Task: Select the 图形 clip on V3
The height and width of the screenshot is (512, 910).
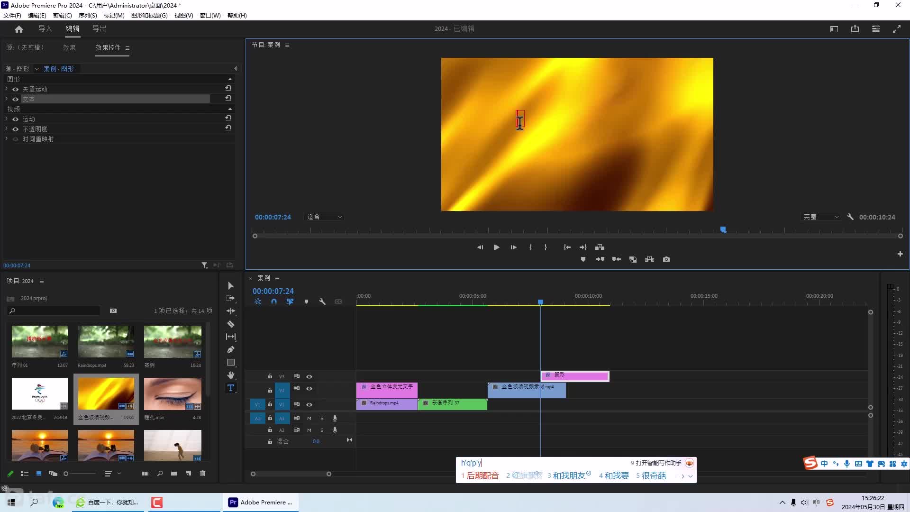Action: (x=575, y=376)
